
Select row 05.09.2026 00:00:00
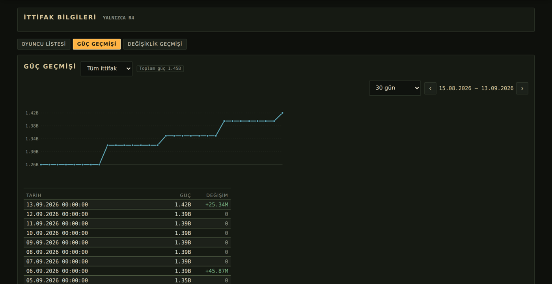(x=127, y=280)
